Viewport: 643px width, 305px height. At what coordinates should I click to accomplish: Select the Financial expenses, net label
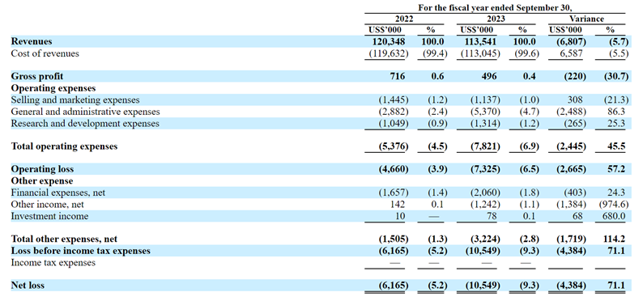[58, 193]
